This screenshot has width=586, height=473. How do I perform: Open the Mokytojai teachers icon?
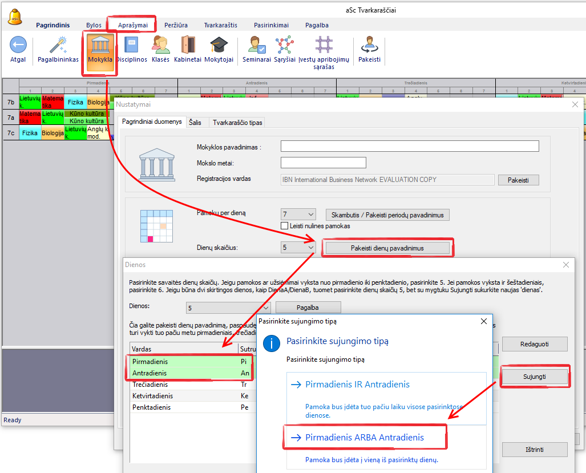pyautogui.click(x=219, y=45)
